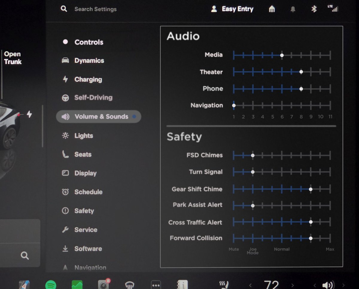The image size is (359, 289).
Task: Open the Navigation tab in sidebar
Action: [x=84, y=267]
